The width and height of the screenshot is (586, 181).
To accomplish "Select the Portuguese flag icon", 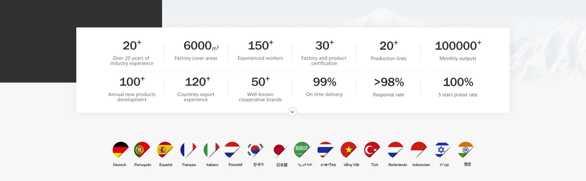I will [142, 150].
